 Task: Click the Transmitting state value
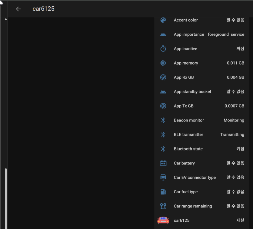point(232,135)
